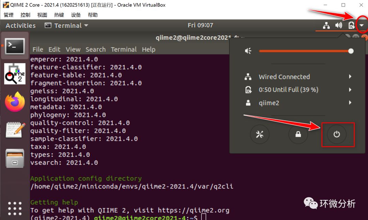Open the terminal Edit menu
The width and height of the screenshot is (368, 220).
click(55, 49)
